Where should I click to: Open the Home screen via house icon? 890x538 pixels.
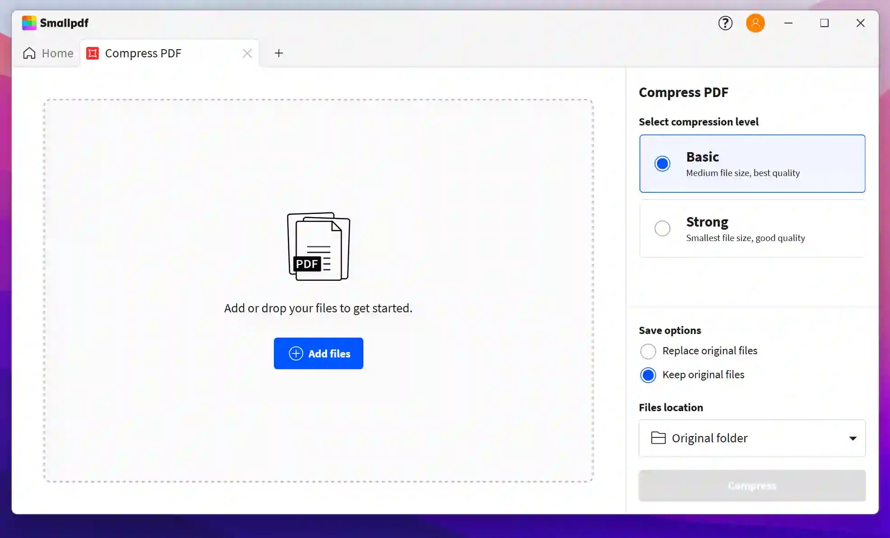[x=29, y=53]
